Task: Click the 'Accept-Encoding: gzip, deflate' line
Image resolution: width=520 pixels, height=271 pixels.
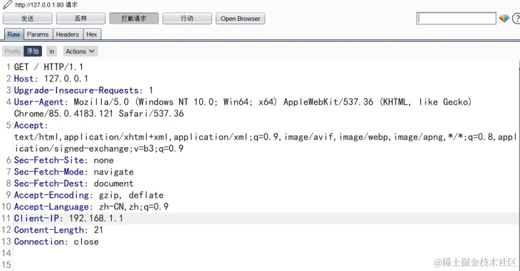Action: pos(88,195)
